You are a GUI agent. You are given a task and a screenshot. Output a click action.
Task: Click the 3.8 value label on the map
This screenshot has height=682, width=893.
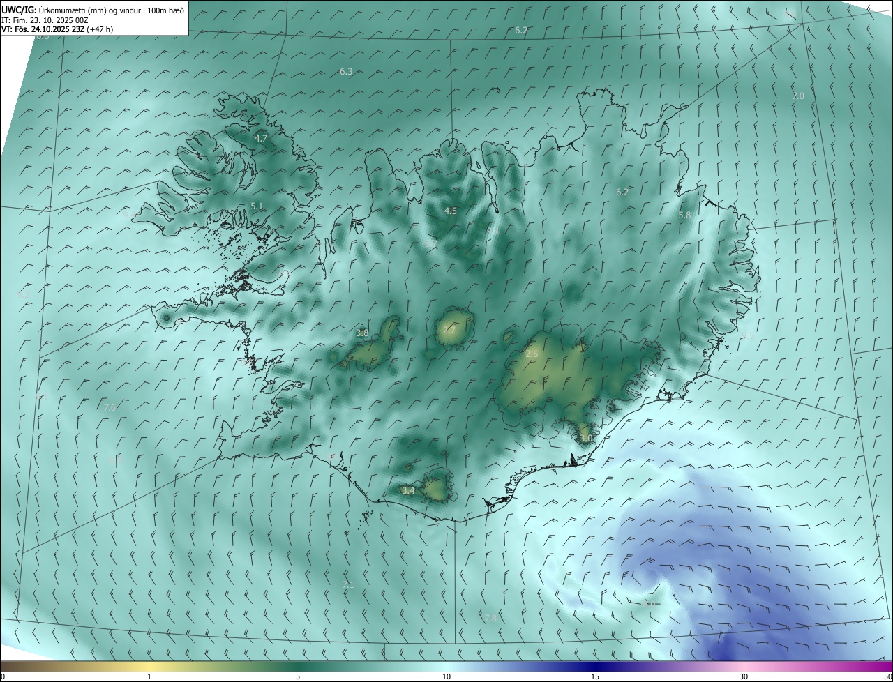click(362, 333)
